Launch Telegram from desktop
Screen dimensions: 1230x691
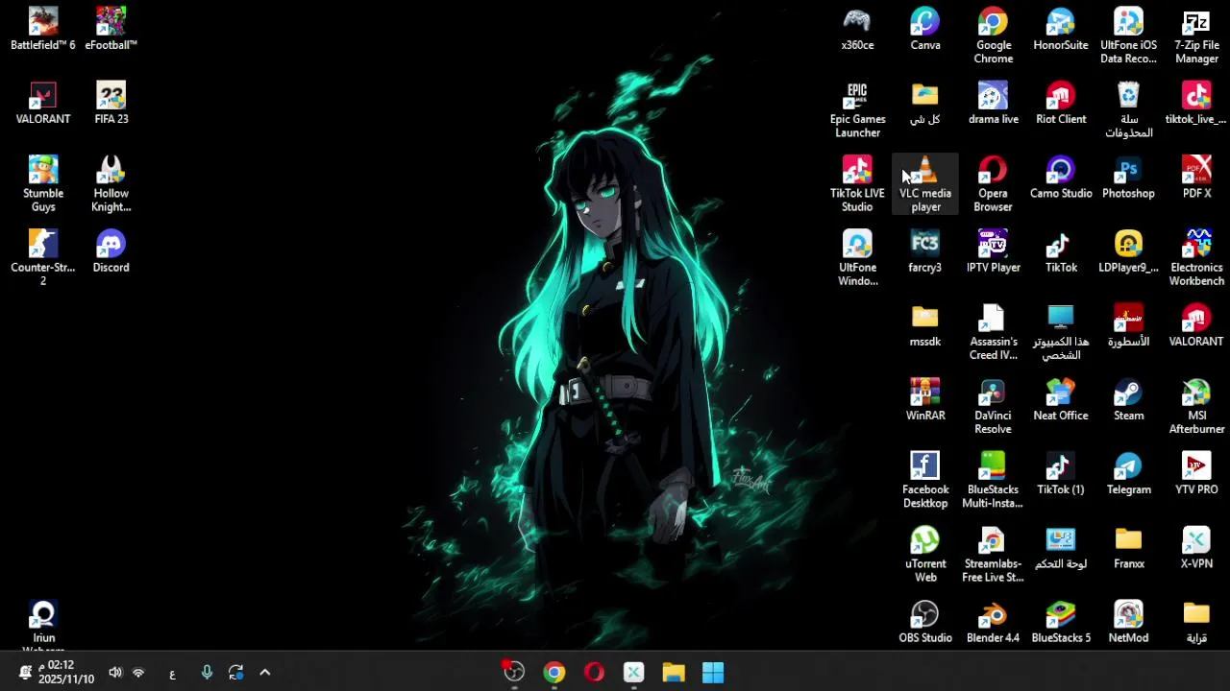(1129, 472)
